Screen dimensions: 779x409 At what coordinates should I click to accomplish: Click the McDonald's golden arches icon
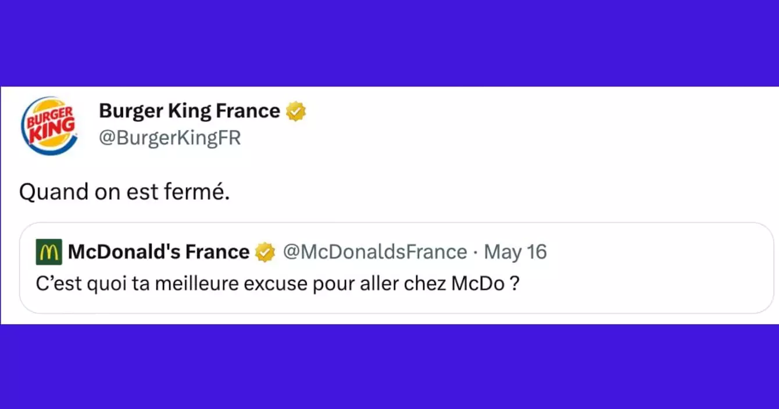(x=48, y=252)
